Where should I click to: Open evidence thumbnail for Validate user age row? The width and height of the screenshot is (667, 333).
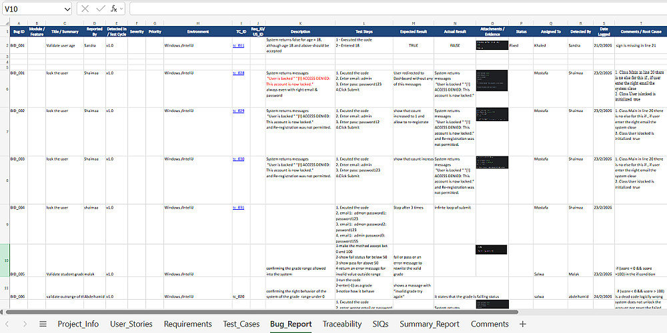[x=492, y=45]
